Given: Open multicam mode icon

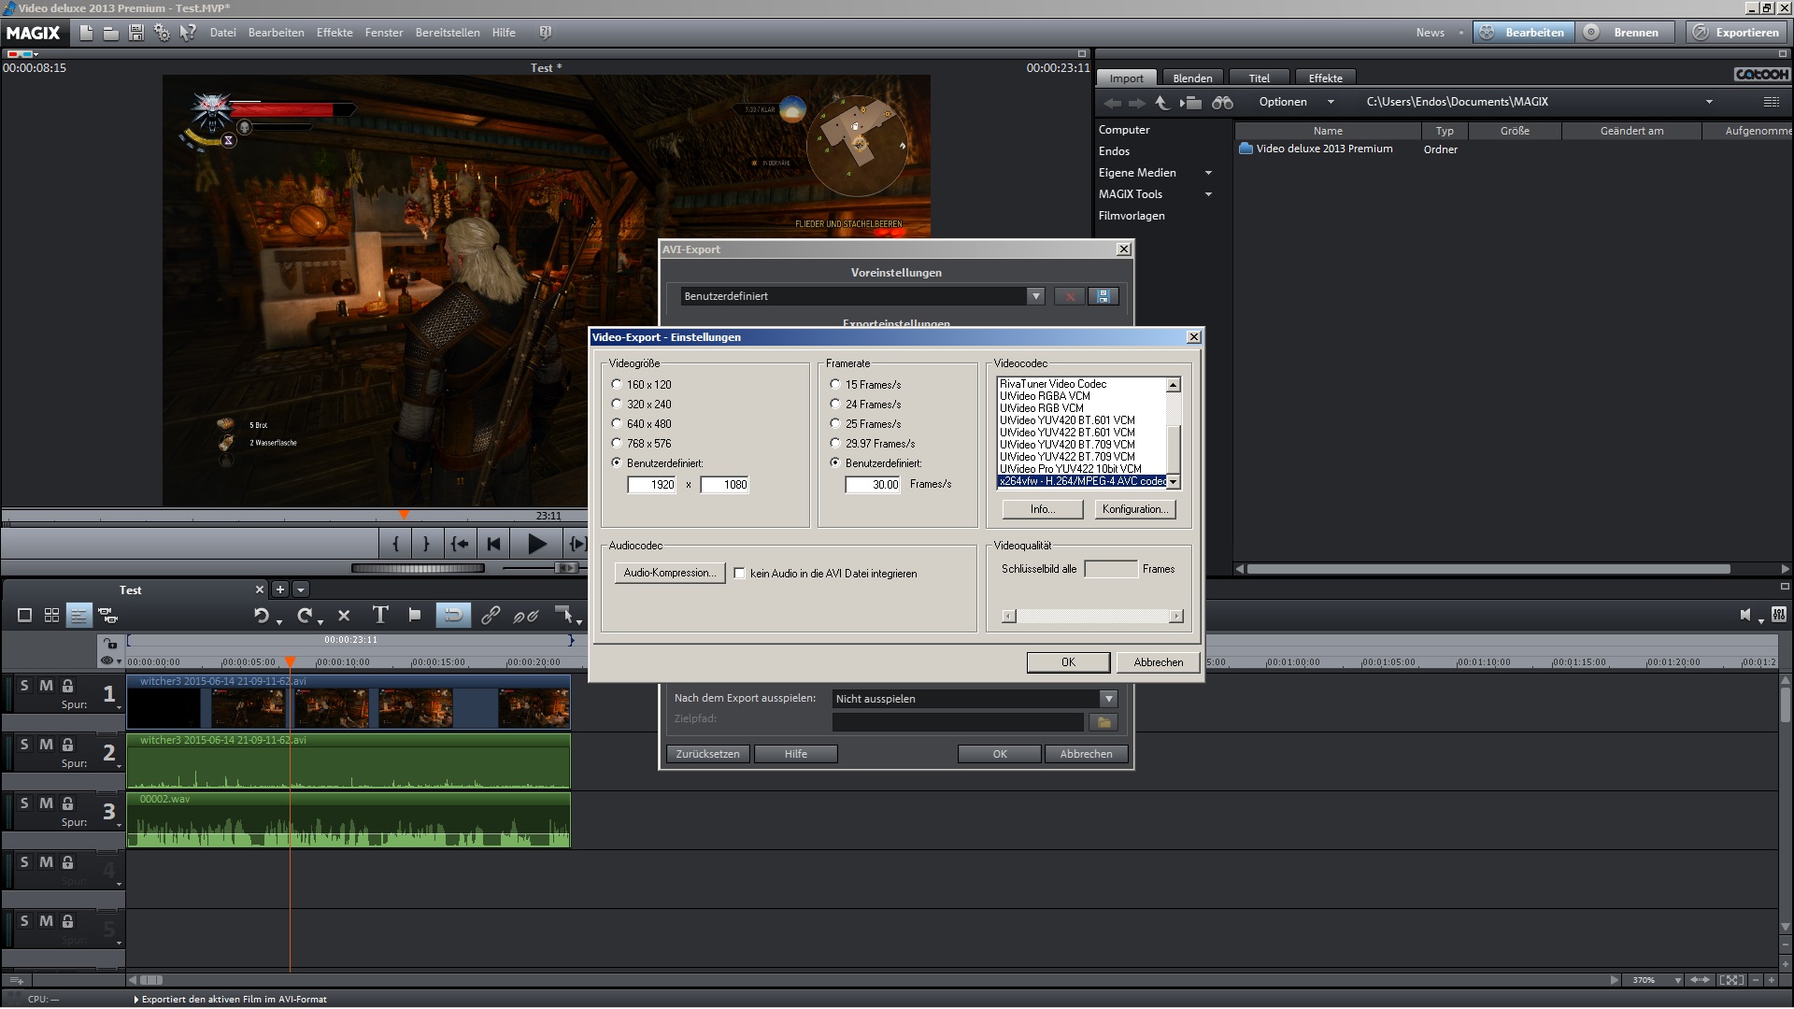Looking at the screenshot, I should click(107, 616).
